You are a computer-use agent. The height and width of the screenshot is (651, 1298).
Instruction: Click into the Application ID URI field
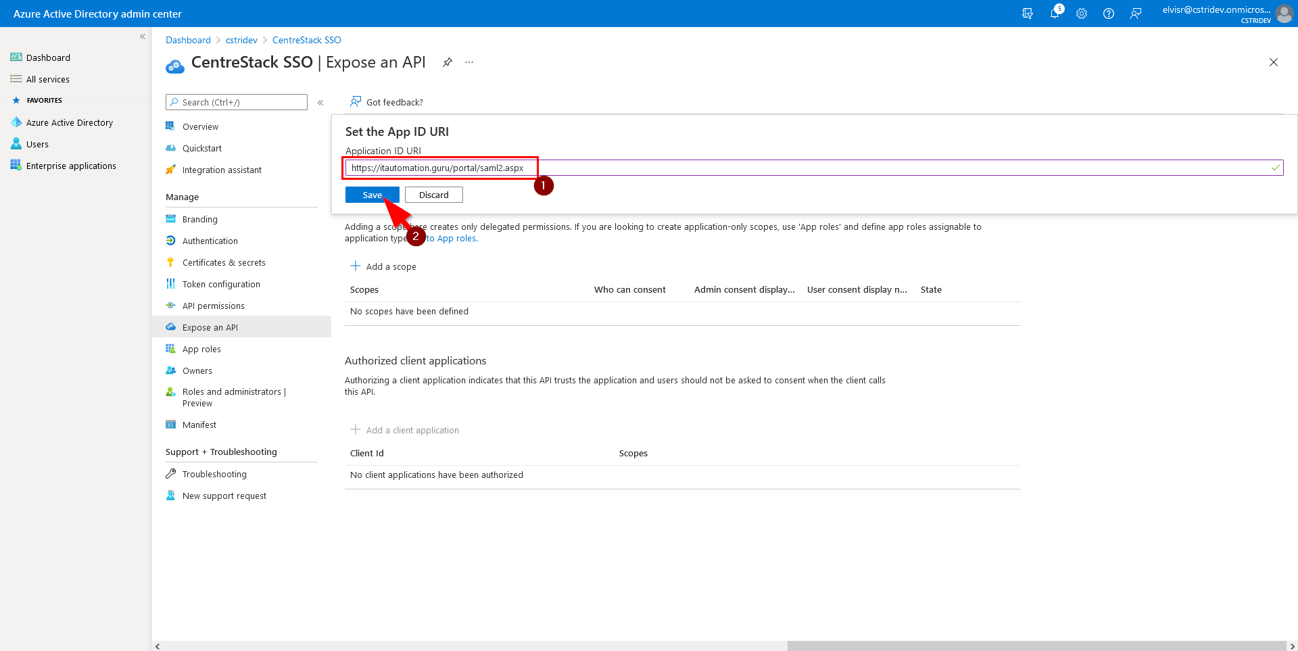point(814,168)
